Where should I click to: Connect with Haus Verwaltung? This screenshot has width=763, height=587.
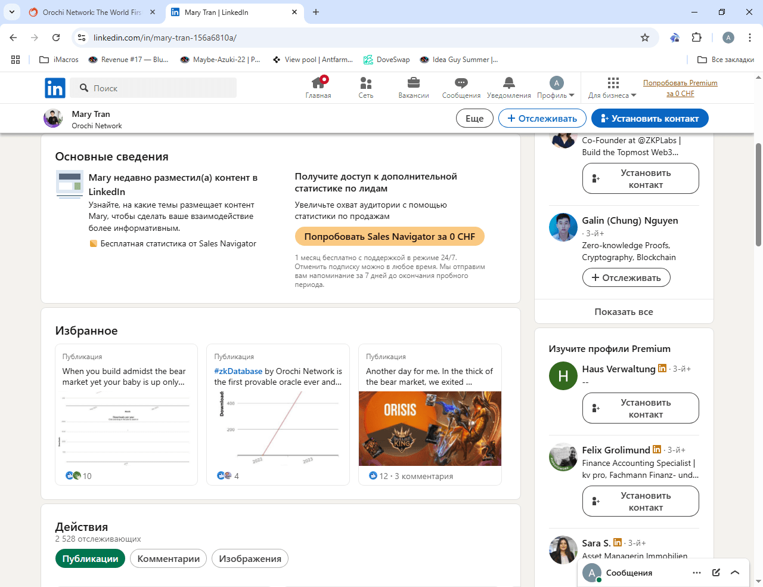coord(640,408)
